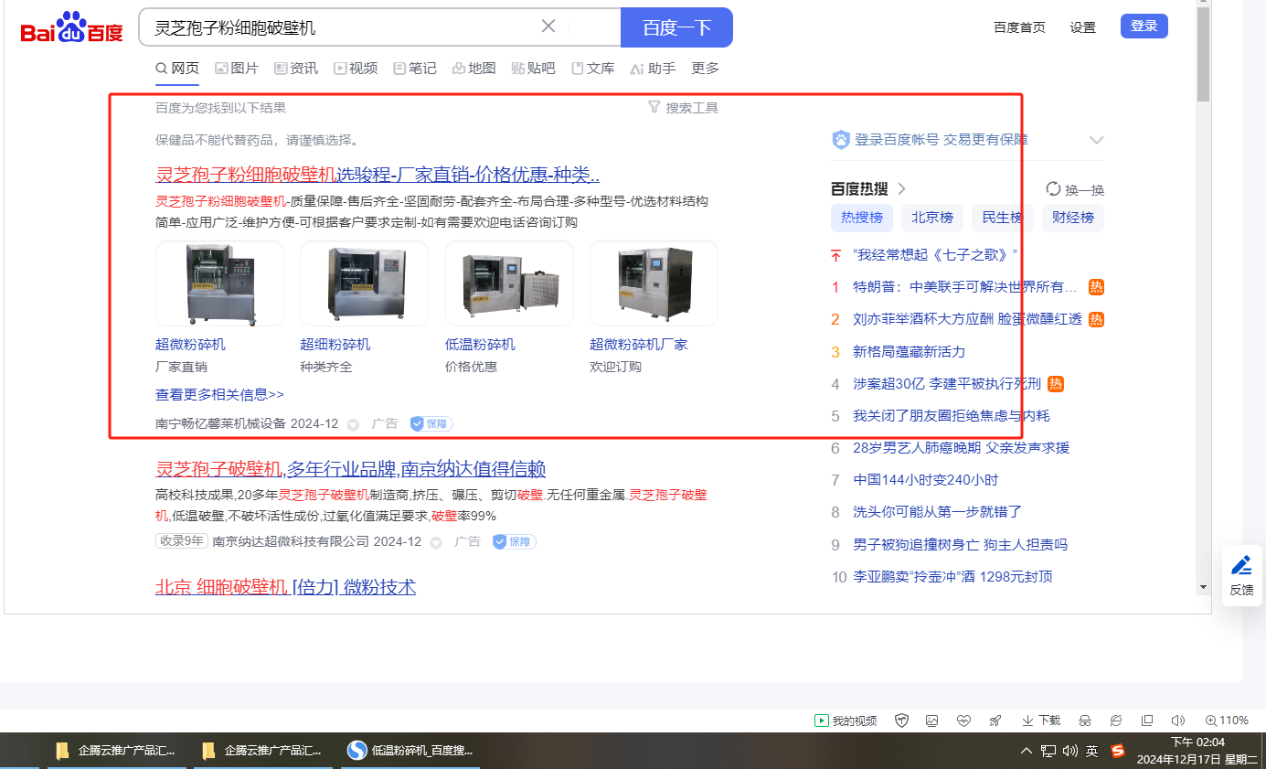Viewport: 1266px width, 769px height.
Task: Mute browser sound via speaker icon
Action: point(1178,721)
